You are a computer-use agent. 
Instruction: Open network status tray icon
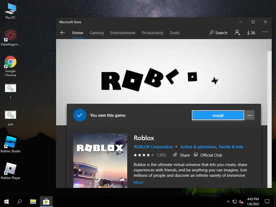pyautogui.click(x=235, y=202)
